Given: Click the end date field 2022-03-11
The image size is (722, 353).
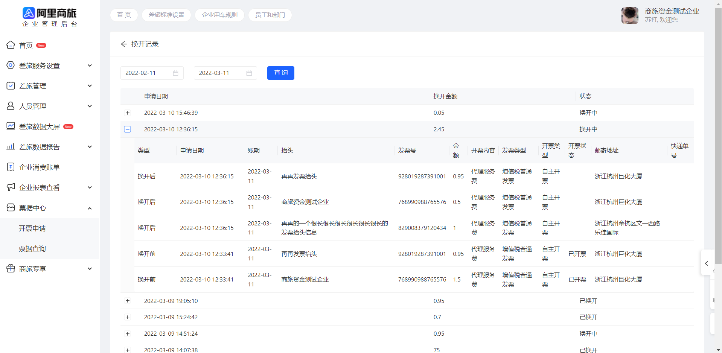Looking at the screenshot, I should [x=225, y=73].
